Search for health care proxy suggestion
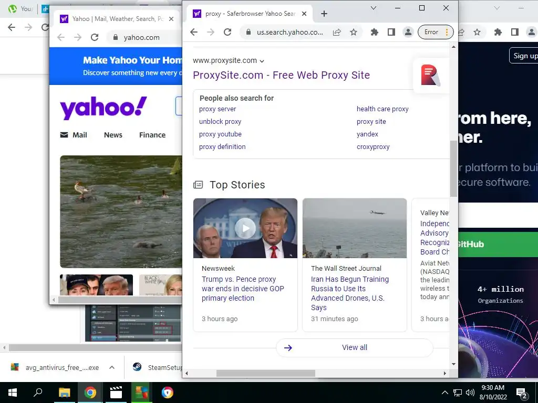 click(382, 109)
